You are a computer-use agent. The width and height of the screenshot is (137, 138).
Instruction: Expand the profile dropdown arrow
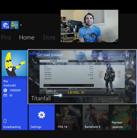21,25
